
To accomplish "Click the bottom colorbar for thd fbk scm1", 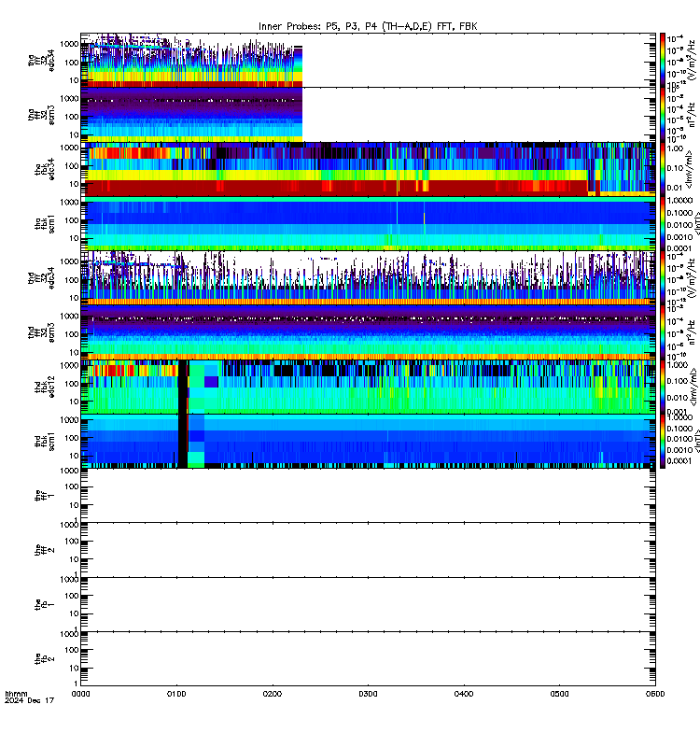I will coord(663,441).
